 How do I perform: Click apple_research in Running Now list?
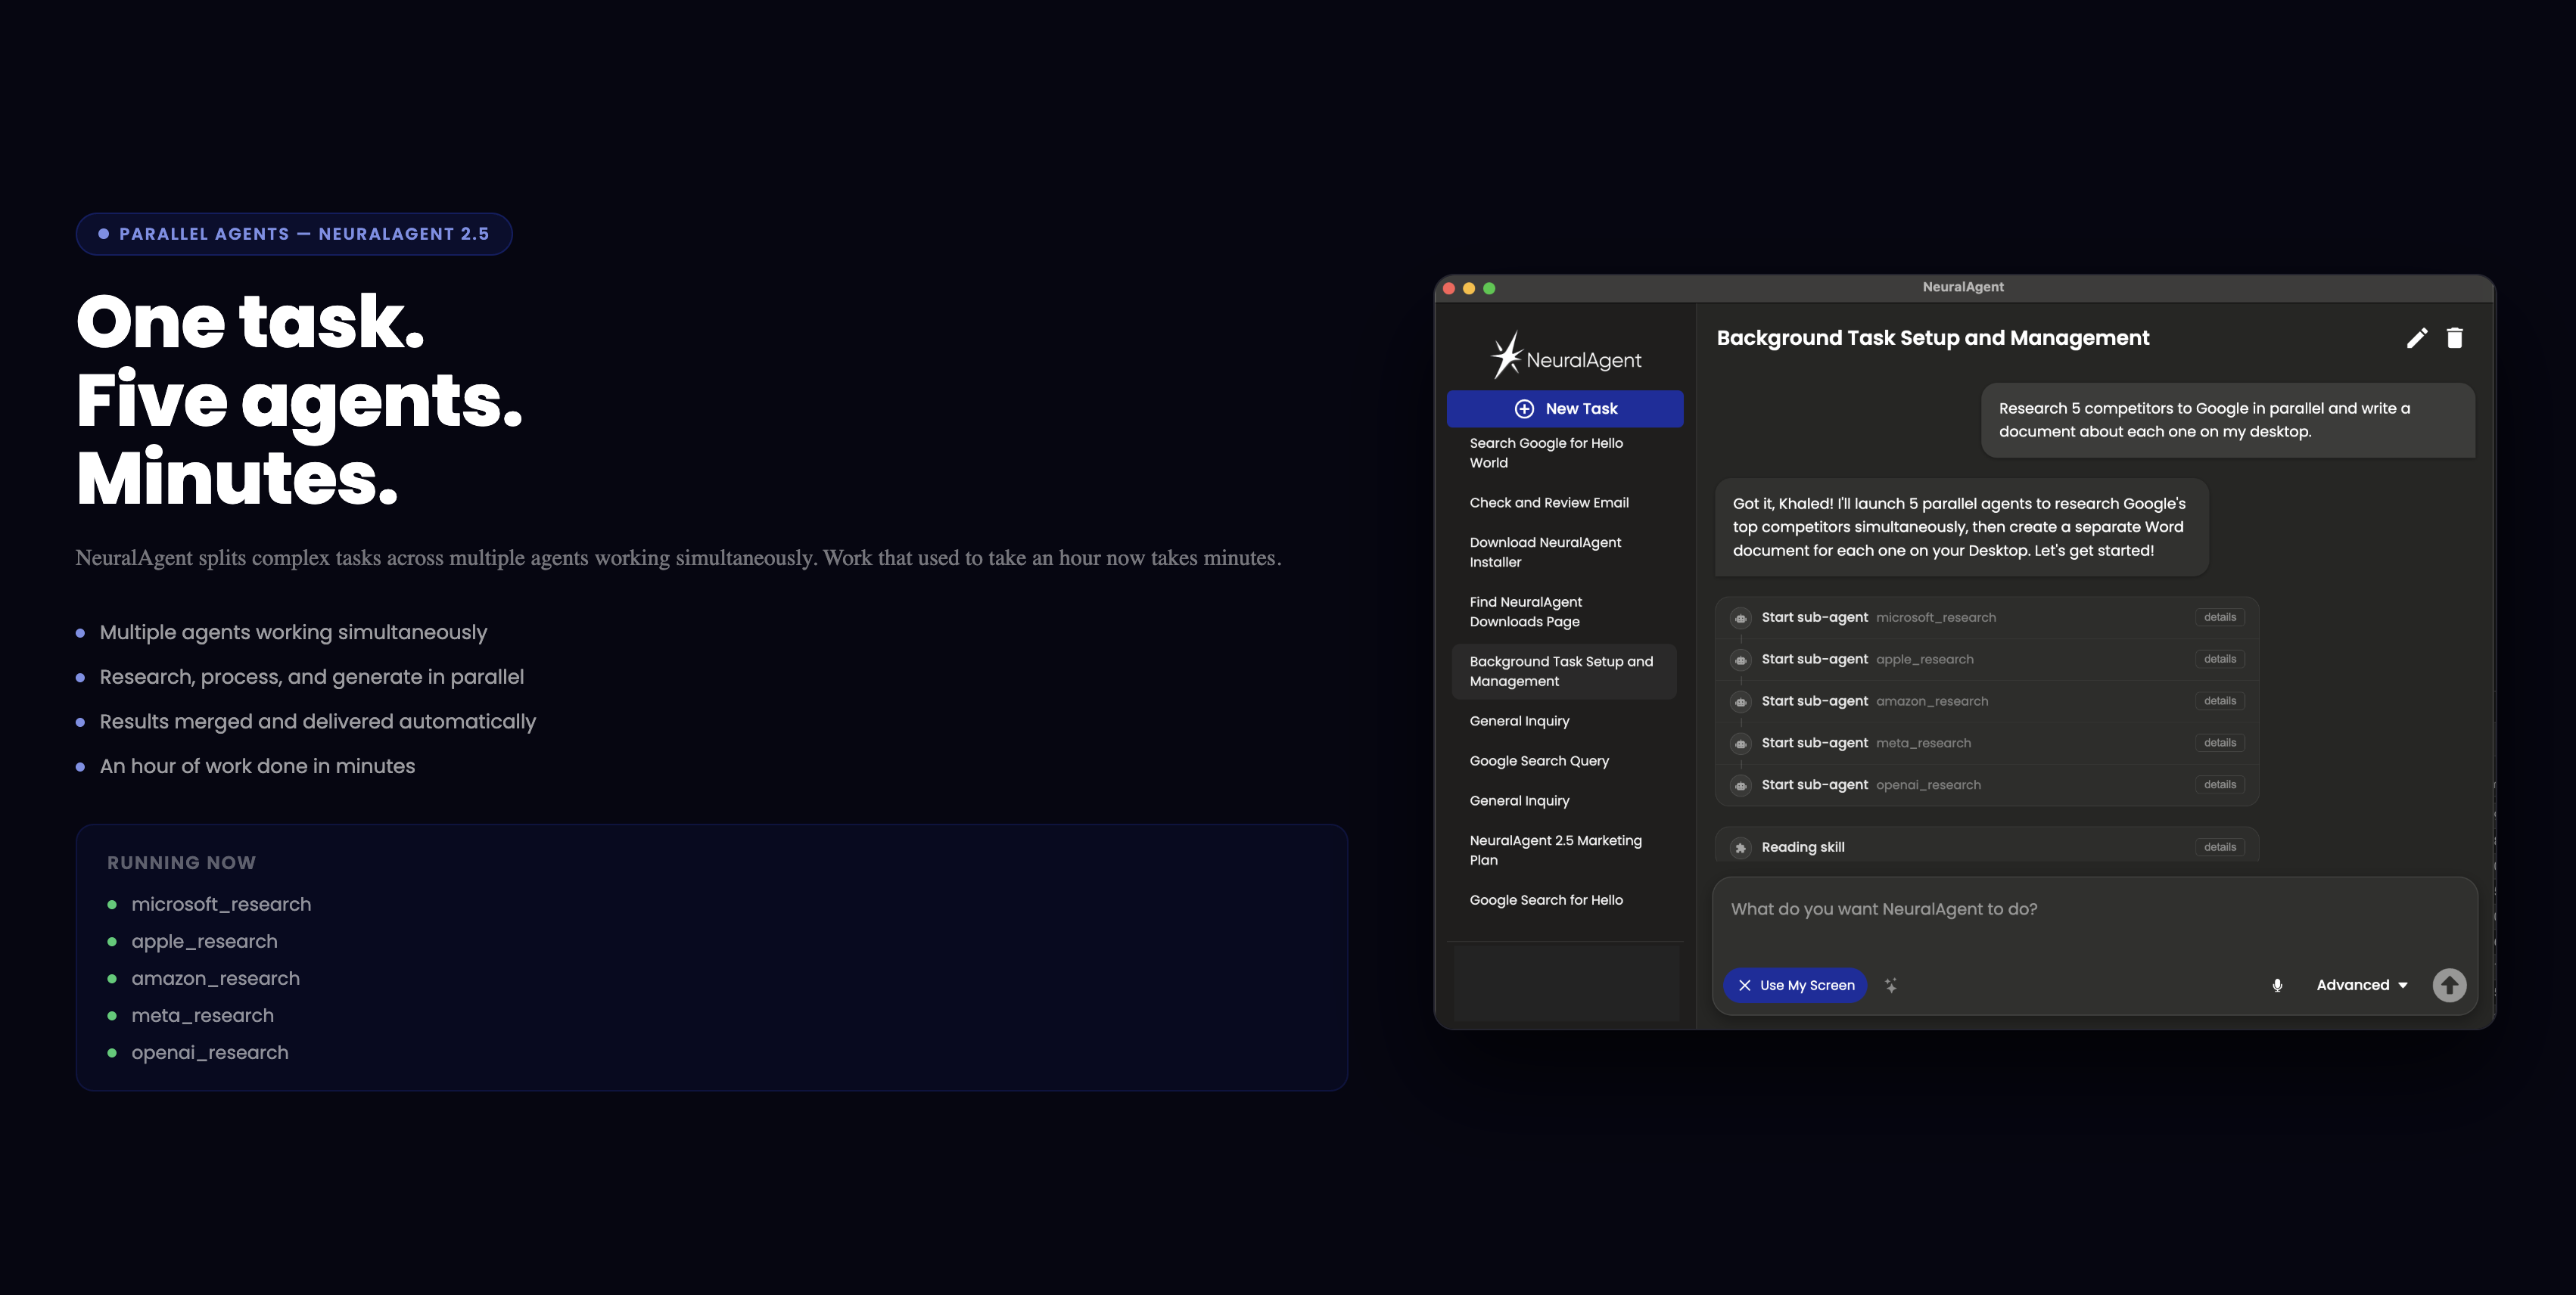pyautogui.click(x=204, y=943)
